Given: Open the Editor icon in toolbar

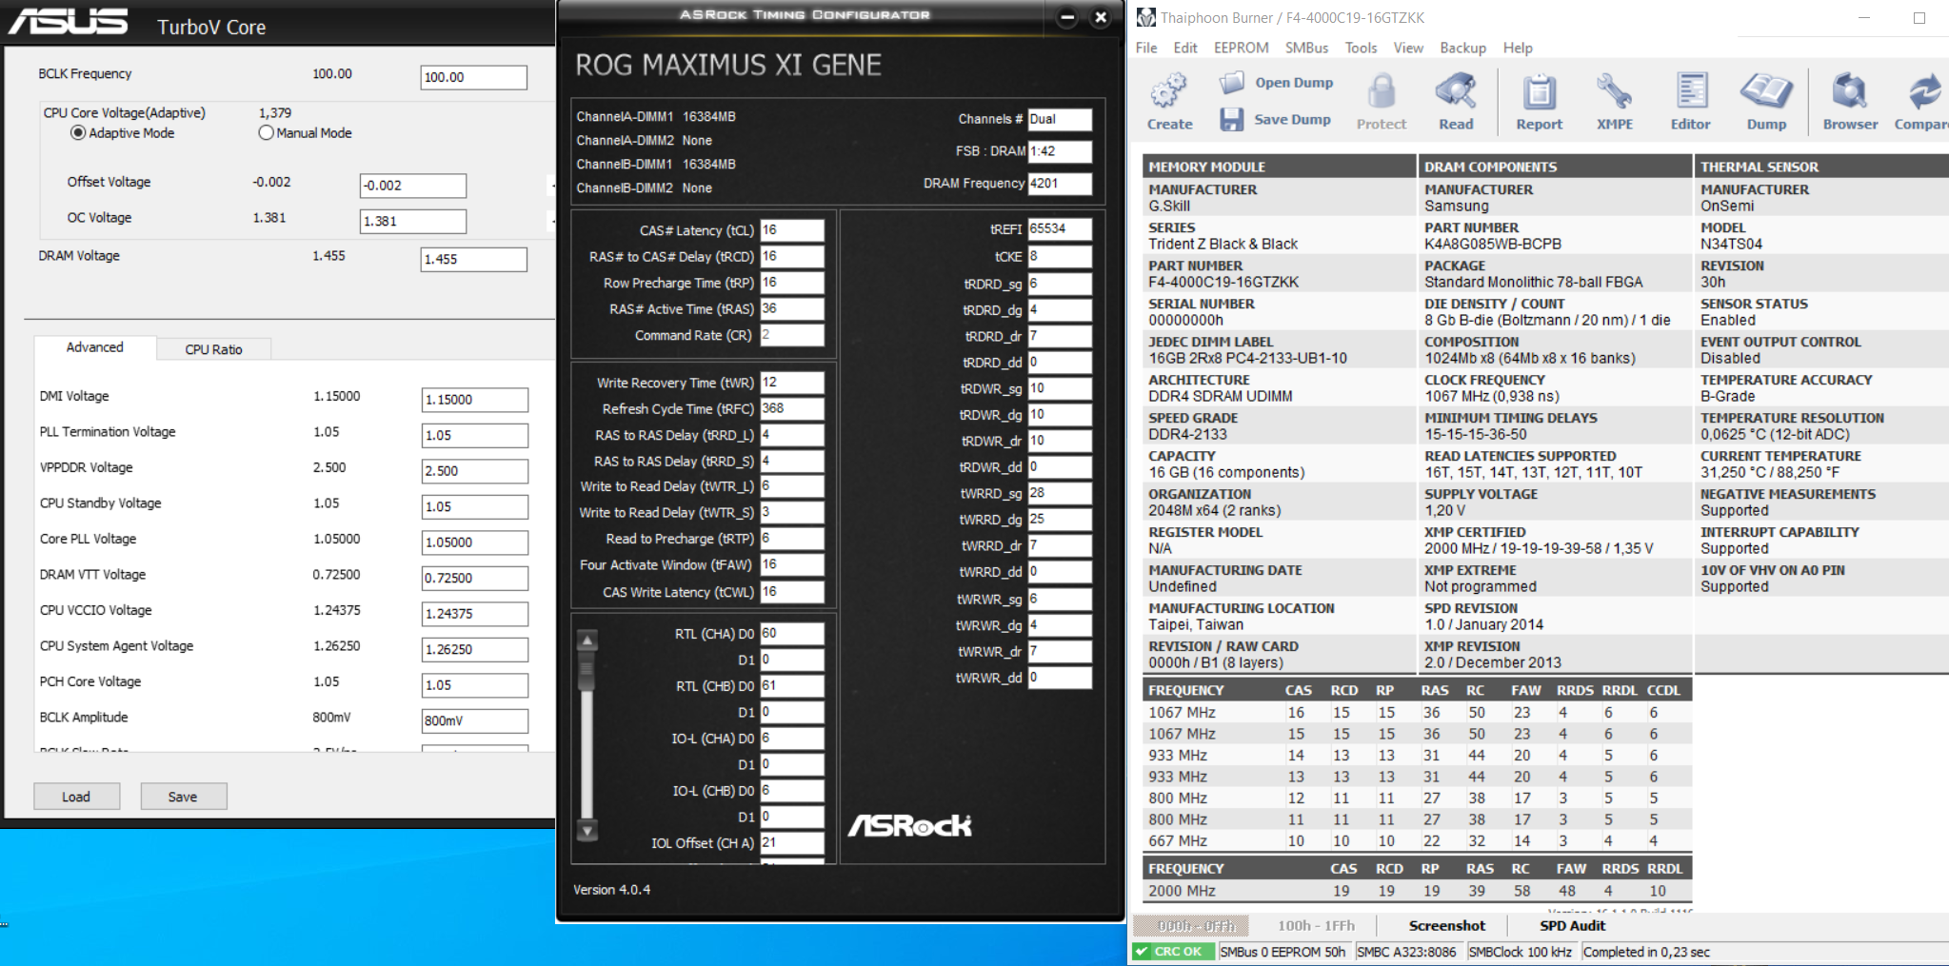Looking at the screenshot, I should coord(1690,102).
